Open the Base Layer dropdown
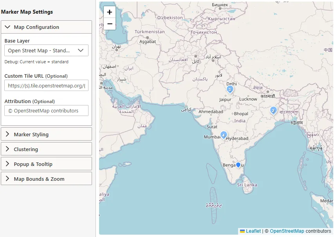 [x=47, y=50]
